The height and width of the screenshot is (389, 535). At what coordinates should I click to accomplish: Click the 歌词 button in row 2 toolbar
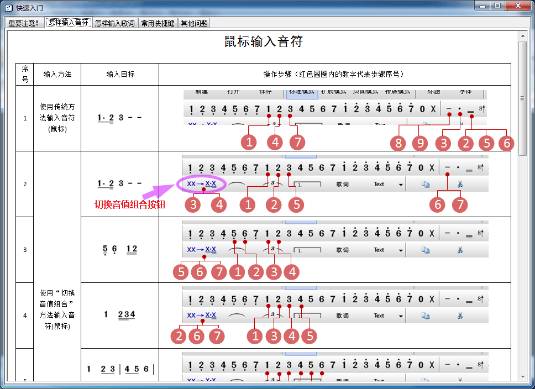[x=342, y=185]
